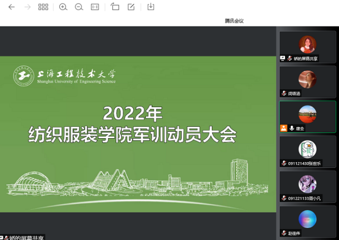This screenshot has width=339, height=240.
Task: Open the thumbnail grid view
Action: click(x=44, y=7)
